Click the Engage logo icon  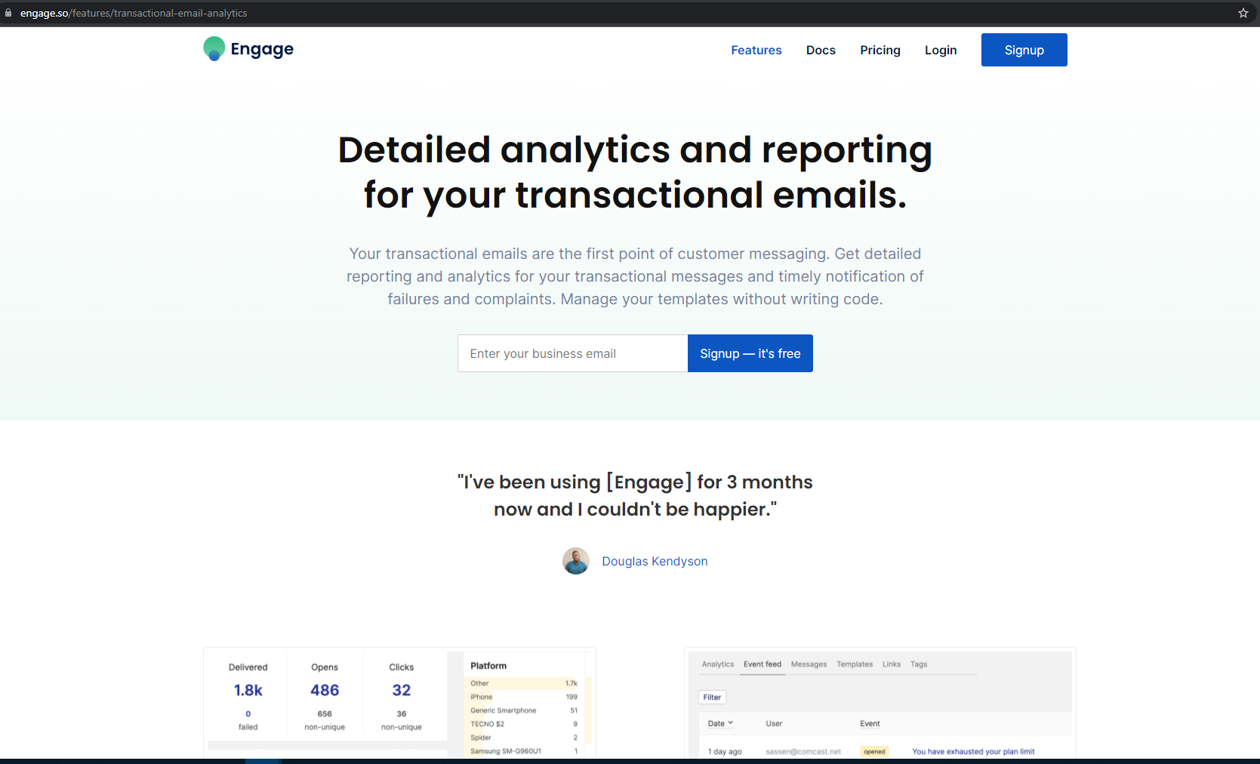(214, 49)
